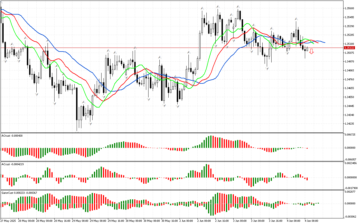358x224 pixels.
Task: Click the 2 Jun 08:00 time label
Action: click(x=204, y=221)
